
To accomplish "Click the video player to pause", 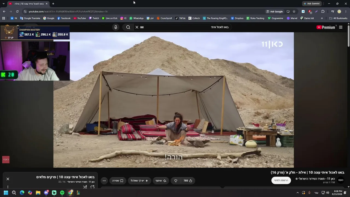I will click(173, 100).
